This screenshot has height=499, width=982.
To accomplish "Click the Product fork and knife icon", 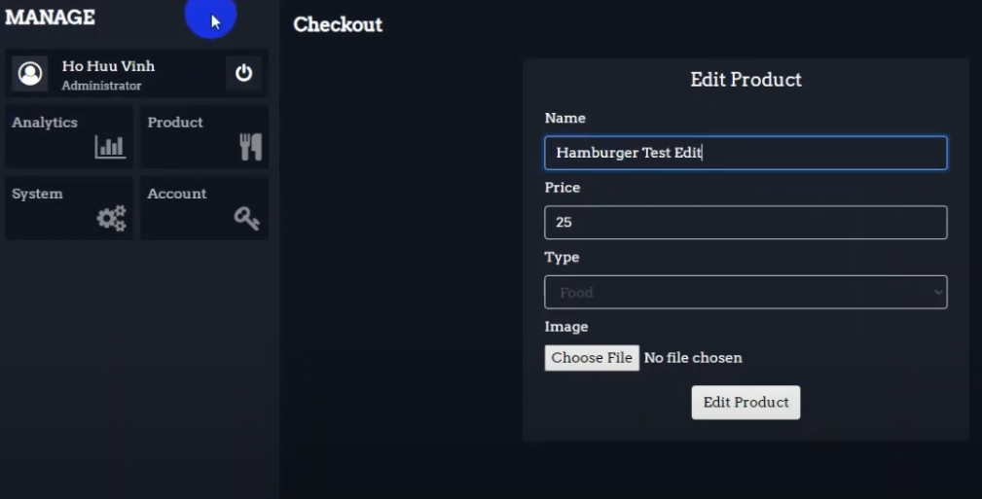I will click(250, 147).
